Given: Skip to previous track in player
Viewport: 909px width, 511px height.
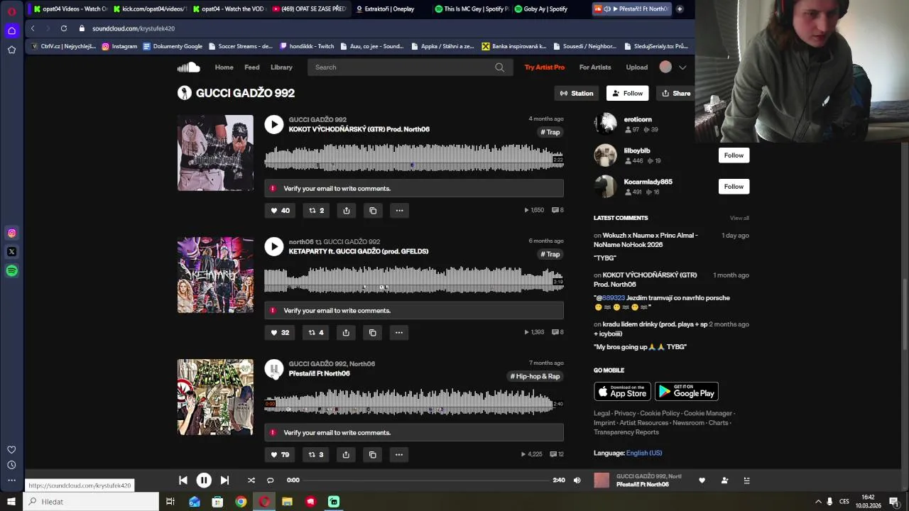Looking at the screenshot, I should (x=183, y=480).
